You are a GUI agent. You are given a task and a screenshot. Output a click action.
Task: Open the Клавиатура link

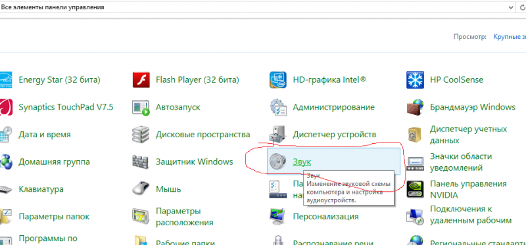click(x=41, y=189)
